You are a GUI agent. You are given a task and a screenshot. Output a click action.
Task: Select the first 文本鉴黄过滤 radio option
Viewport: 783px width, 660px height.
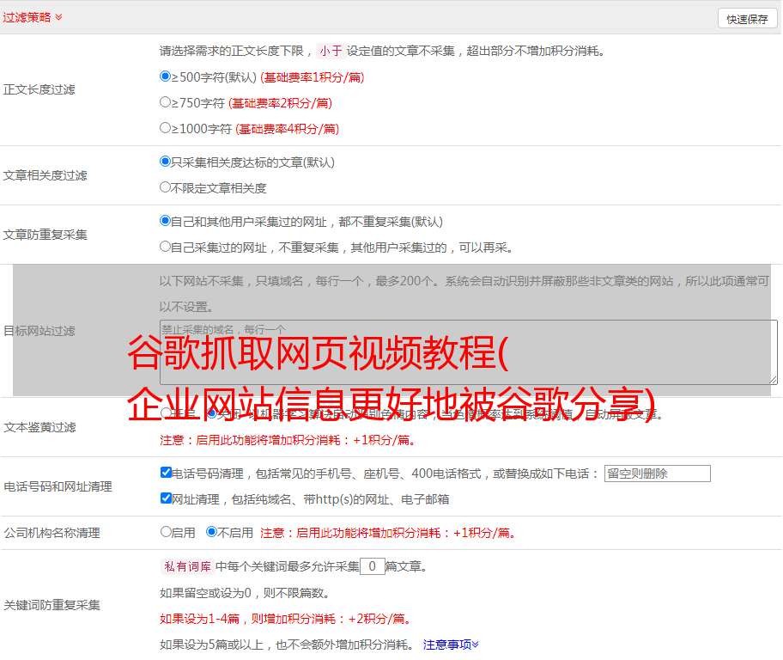pos(166,413)
